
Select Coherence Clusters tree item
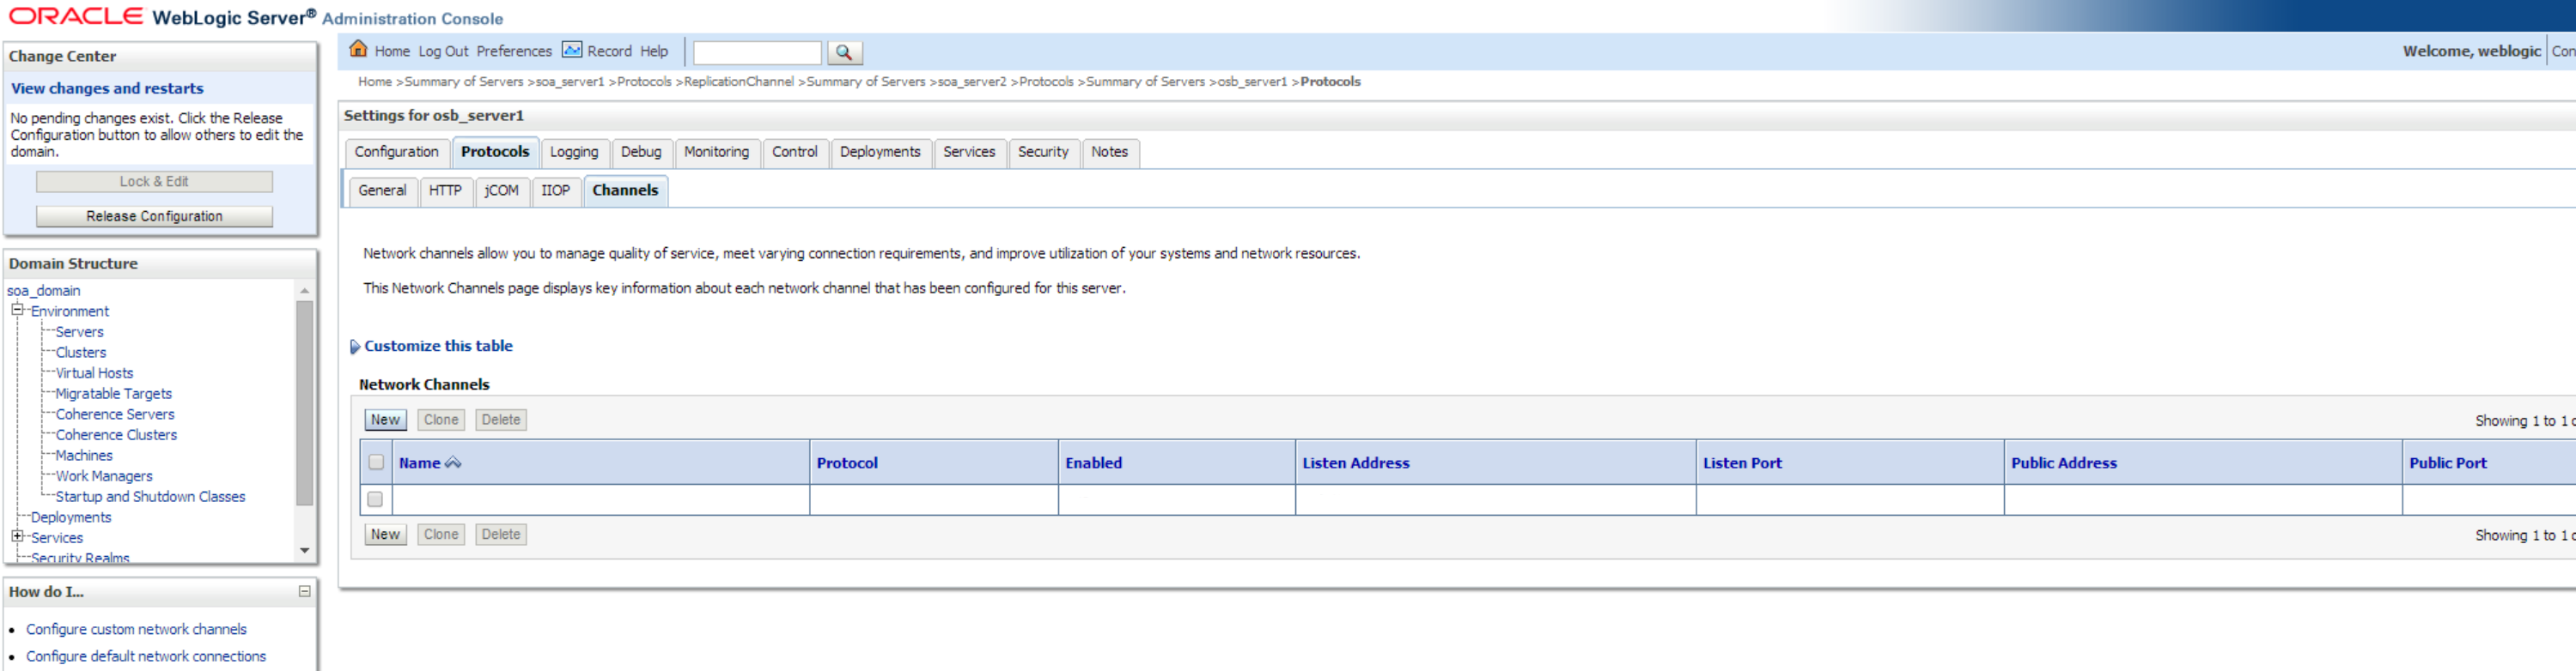[x=116, y=435]
